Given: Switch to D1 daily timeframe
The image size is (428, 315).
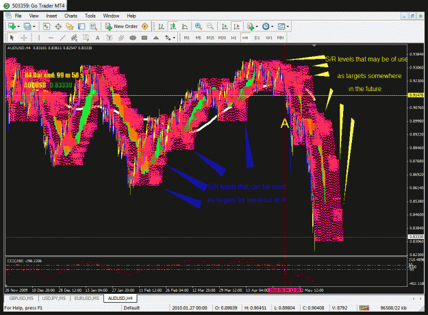Looking at the screenshot, I should pos(257,38).
